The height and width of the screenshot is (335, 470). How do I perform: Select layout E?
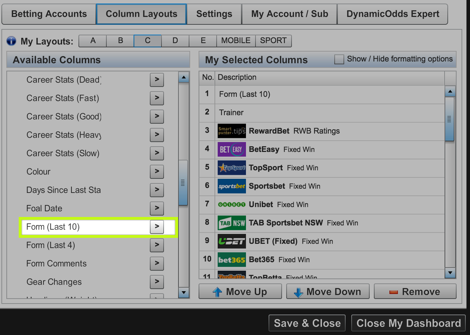[x=203, y=41]
